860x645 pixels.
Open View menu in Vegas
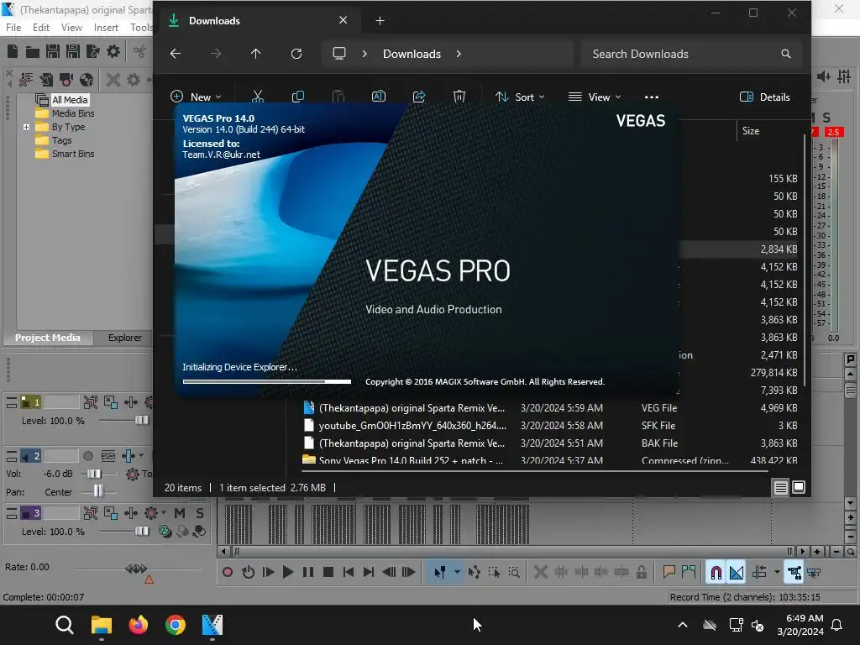[71, 28]
